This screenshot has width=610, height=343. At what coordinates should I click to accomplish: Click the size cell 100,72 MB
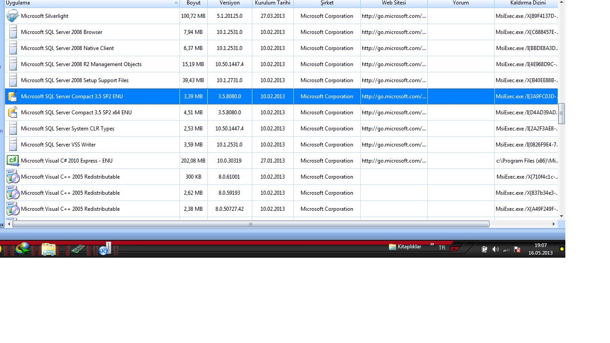point(193,16)
